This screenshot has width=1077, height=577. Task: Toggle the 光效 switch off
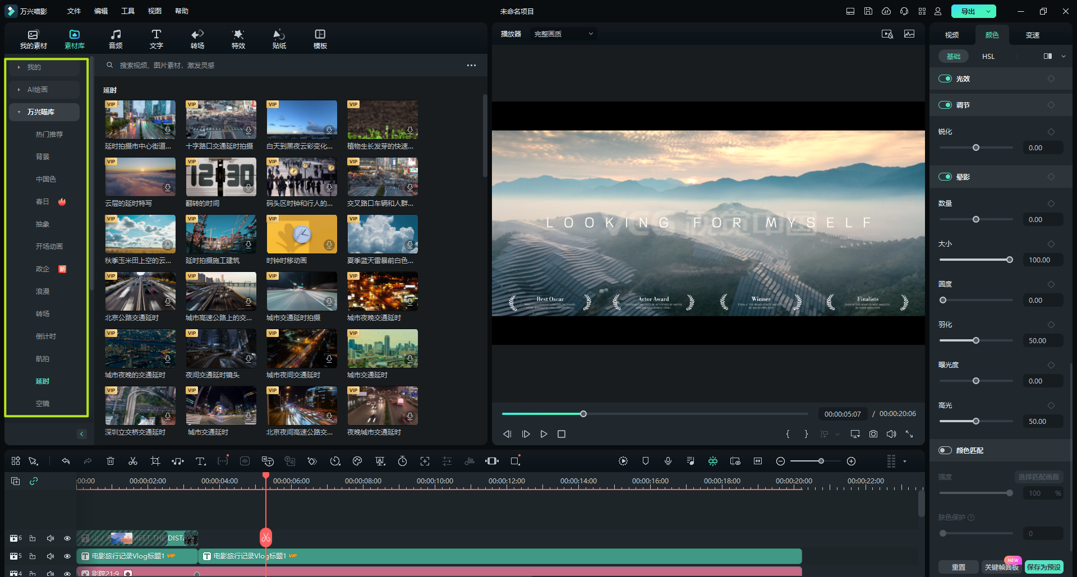945,79
